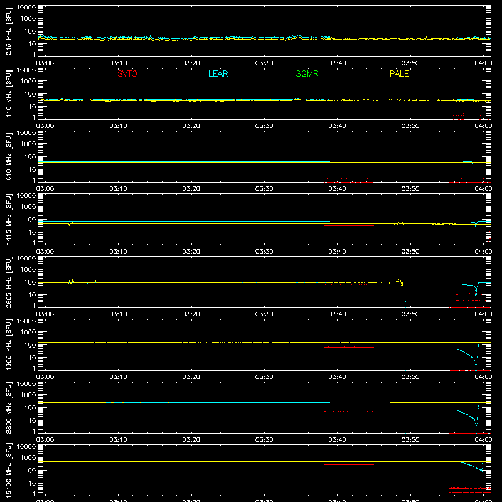
Task: Select the 410 MHz [SFU] axis title
Action: [8, 93]
